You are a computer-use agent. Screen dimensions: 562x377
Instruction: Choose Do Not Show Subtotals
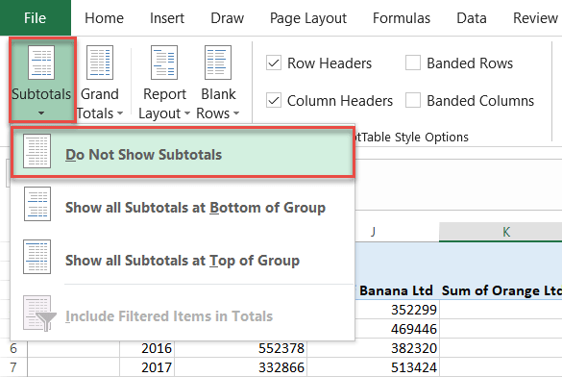coord(183,153)
